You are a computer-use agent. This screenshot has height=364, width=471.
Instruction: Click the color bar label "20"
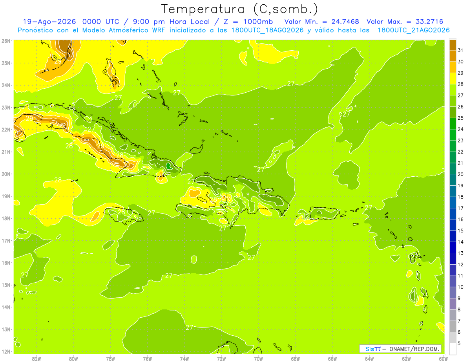pos(460,174)
